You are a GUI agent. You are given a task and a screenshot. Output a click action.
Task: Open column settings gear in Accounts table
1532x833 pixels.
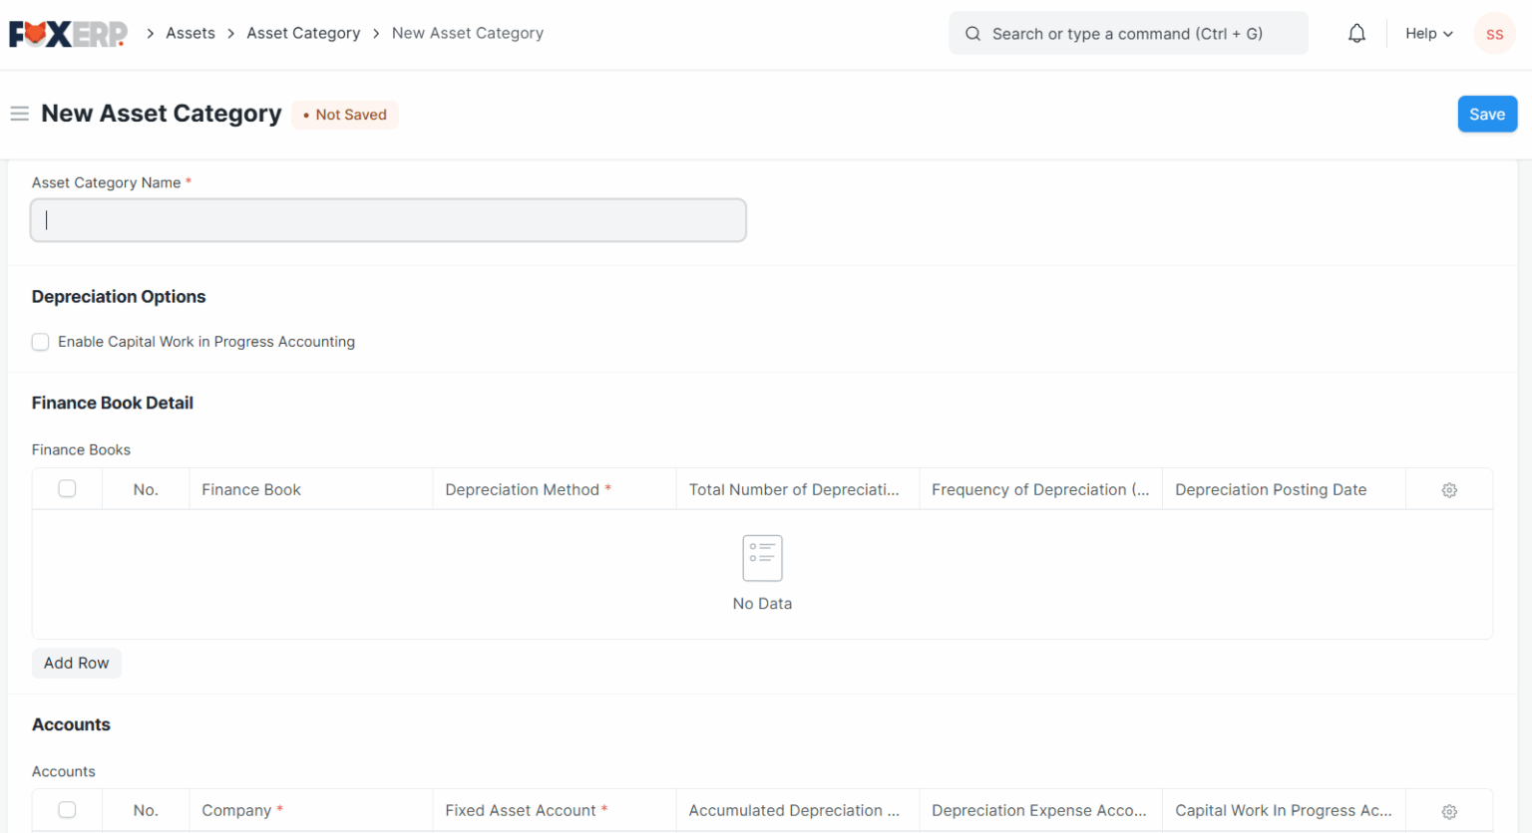[1448, 810]
